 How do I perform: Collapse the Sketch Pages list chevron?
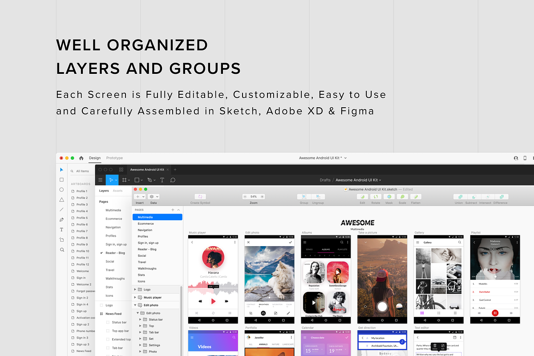pos(178,210)
